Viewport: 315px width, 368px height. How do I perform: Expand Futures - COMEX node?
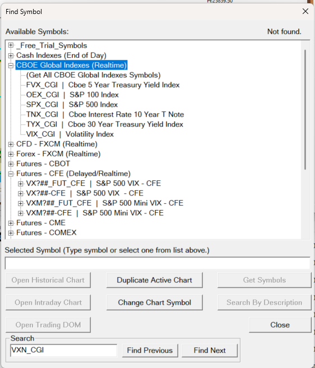coord(11,233)
